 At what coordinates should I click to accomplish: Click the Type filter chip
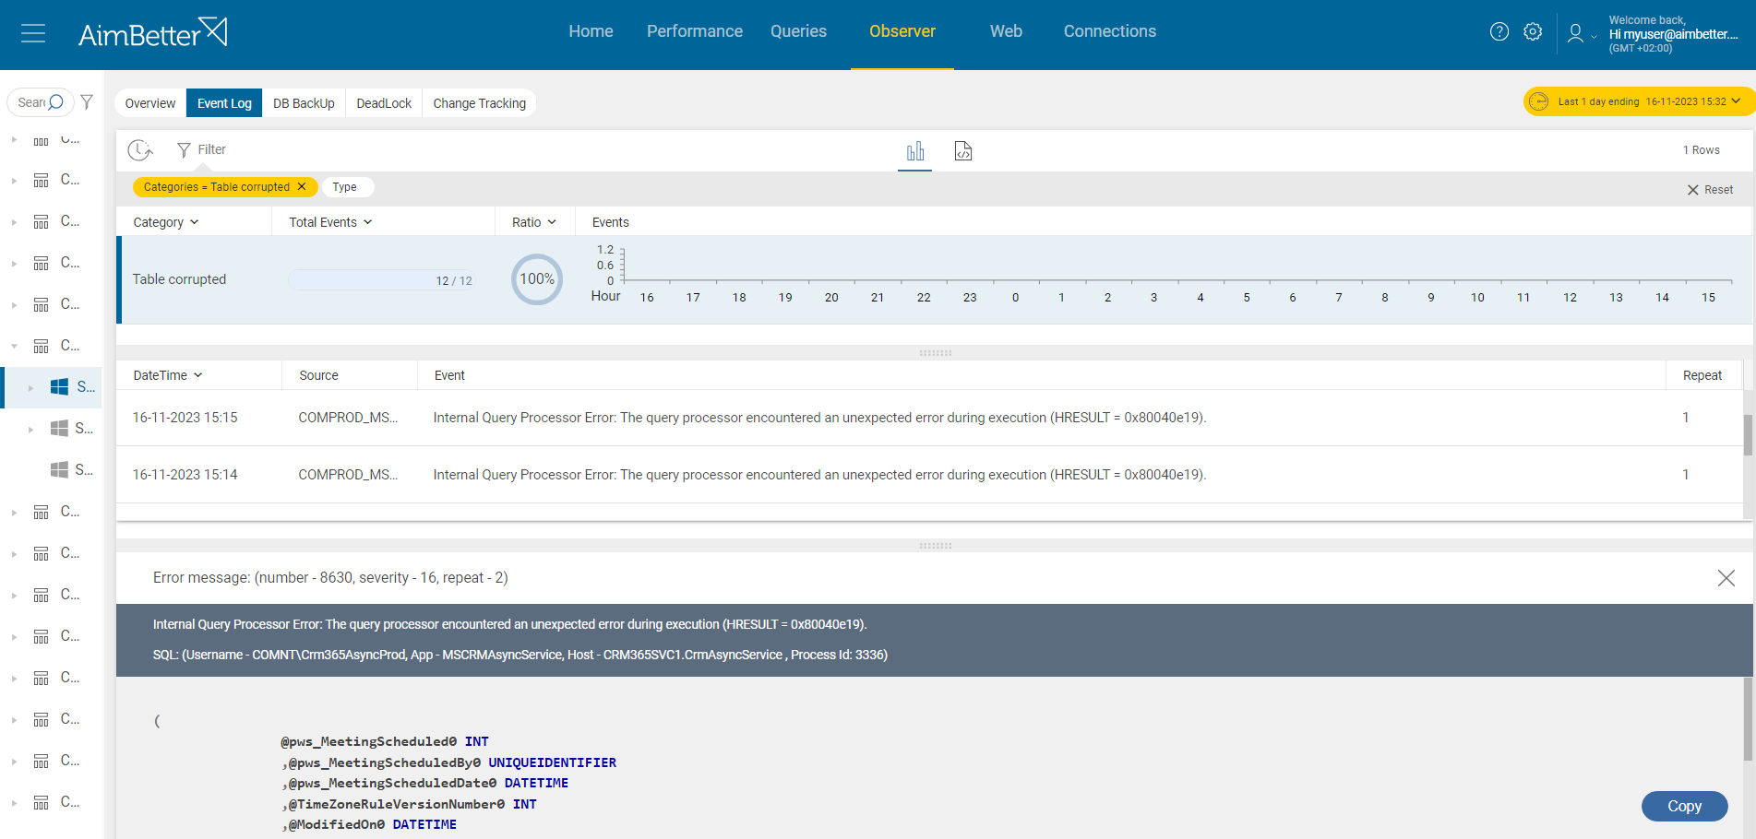point(347,187)
